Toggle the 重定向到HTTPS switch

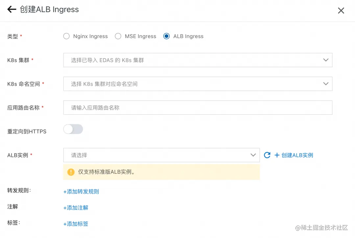point(73,129)
